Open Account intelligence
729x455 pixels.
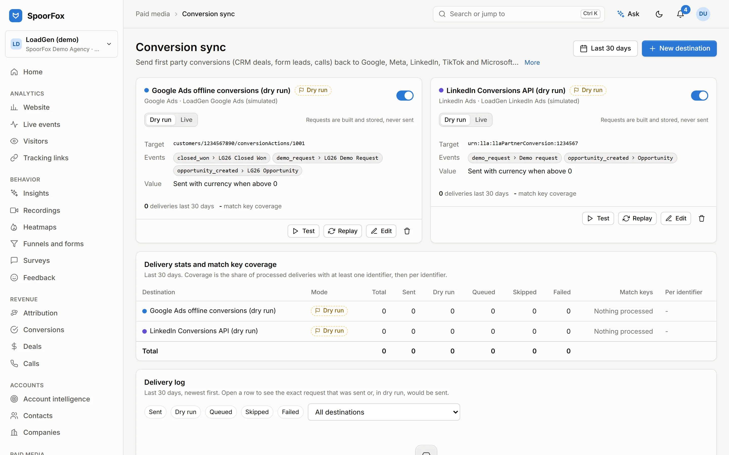tap(62, 399)
